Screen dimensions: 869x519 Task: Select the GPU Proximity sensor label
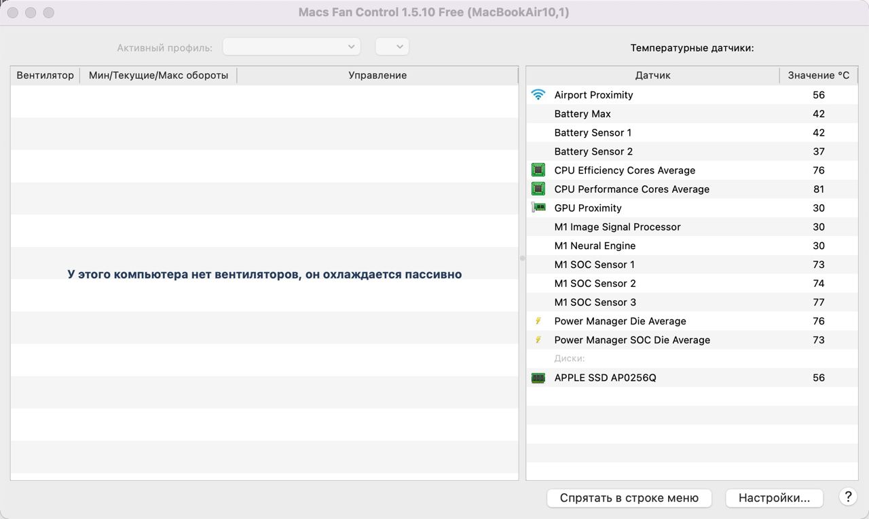tap(588, 208)
